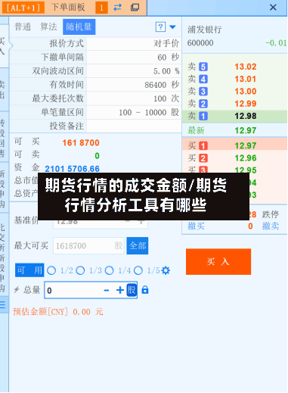Select the 1/3 position radio button
This screenshot has height=393, width=288.
(80, 270)
